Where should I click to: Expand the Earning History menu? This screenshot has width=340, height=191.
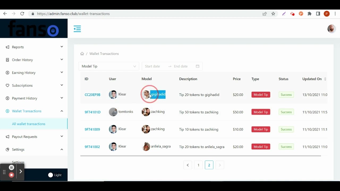click(62, 72)
